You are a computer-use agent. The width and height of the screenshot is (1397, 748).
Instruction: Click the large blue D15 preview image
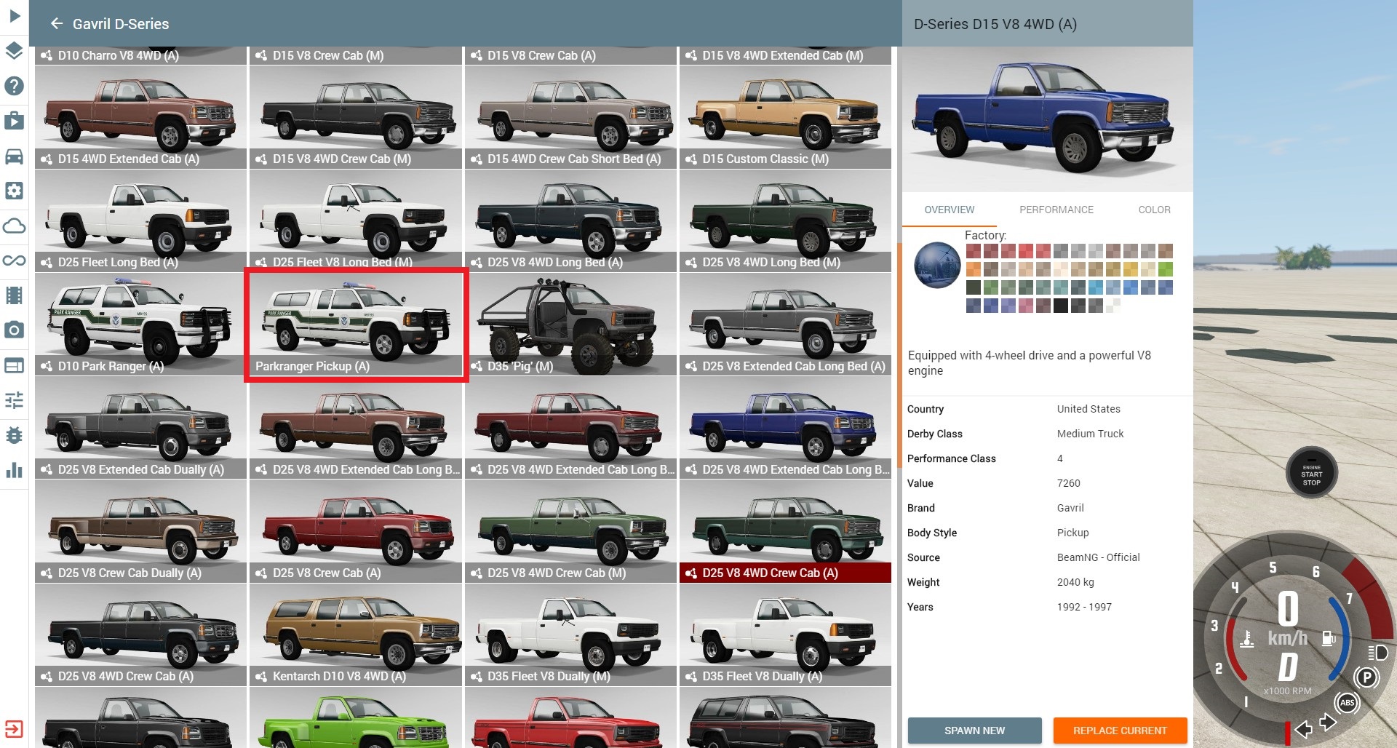(1047, 119)
